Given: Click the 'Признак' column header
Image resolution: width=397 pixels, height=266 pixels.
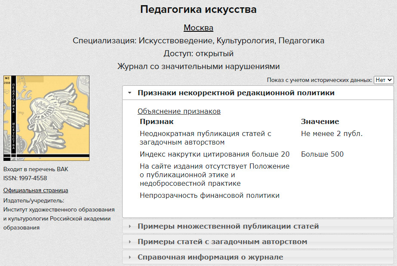Looking at the screenshot, I should (157, 122).
